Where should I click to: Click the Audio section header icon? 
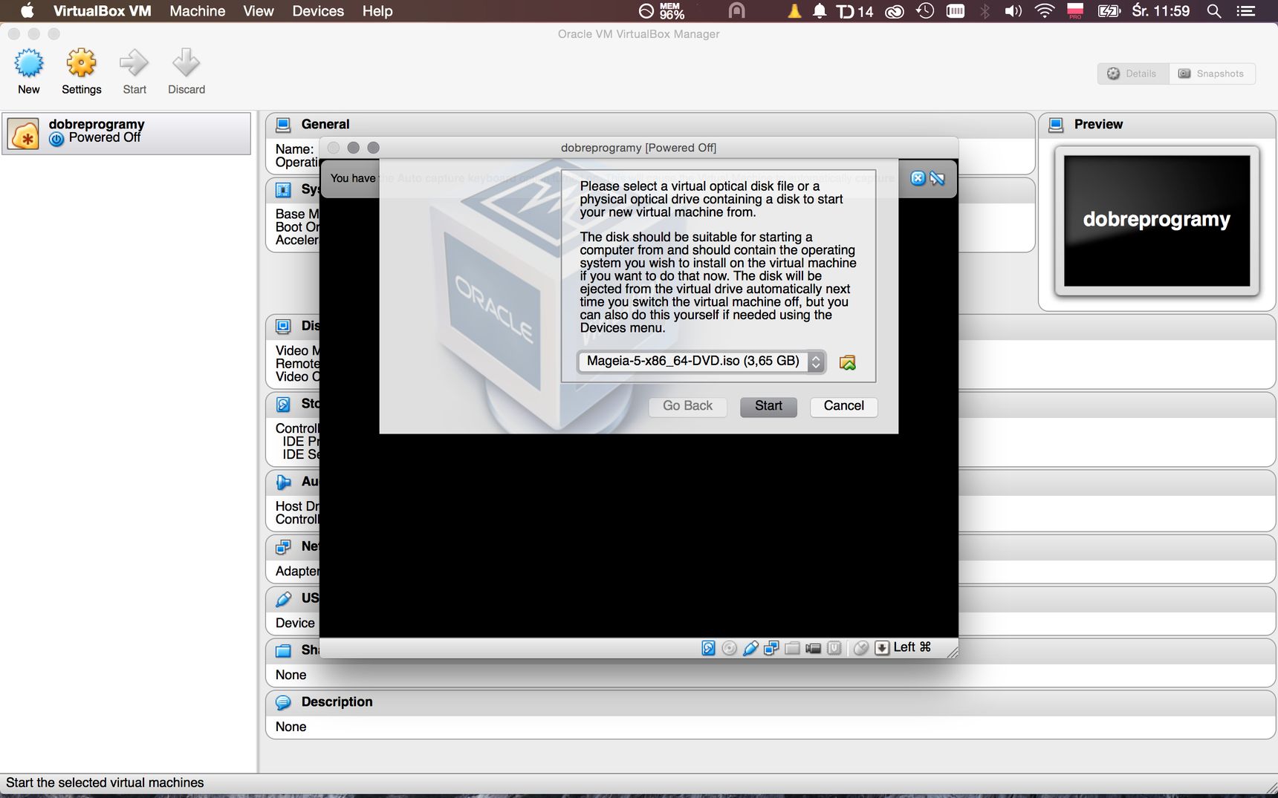(283, 483)
